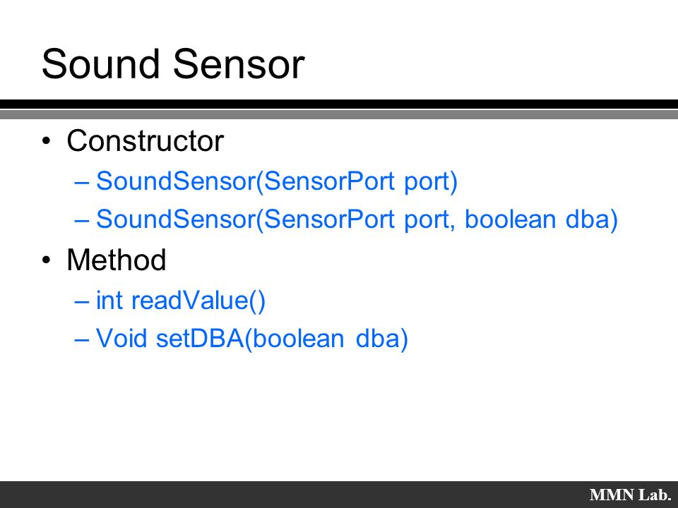Viewport: 678px width, 508px height.
Task: Click the dark footer bar
Action: coord(339,495)
